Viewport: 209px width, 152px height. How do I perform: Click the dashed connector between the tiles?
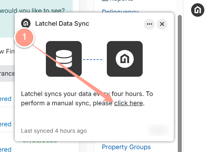92,60
